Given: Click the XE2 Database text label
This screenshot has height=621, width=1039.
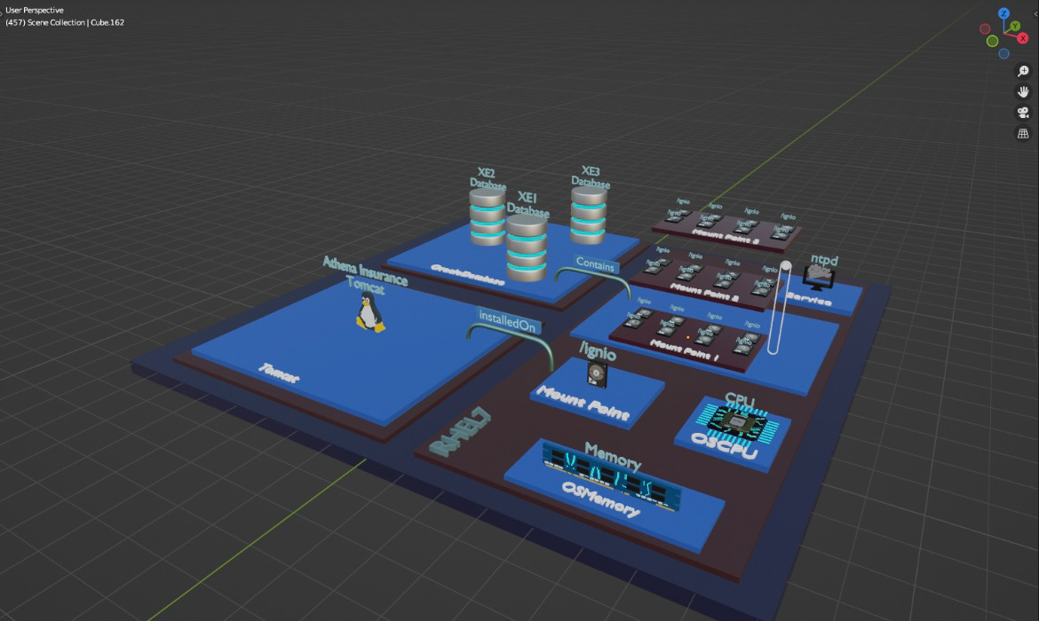Looking at the screenshot, I should [x=488, y=178].
